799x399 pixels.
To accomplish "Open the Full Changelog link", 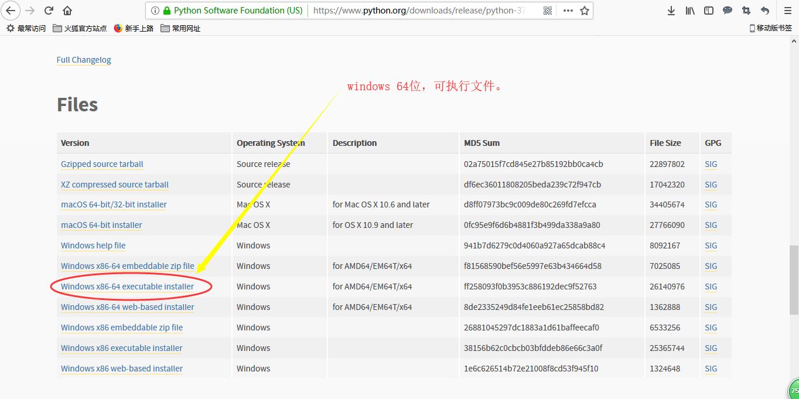I will tap(84, 60).
